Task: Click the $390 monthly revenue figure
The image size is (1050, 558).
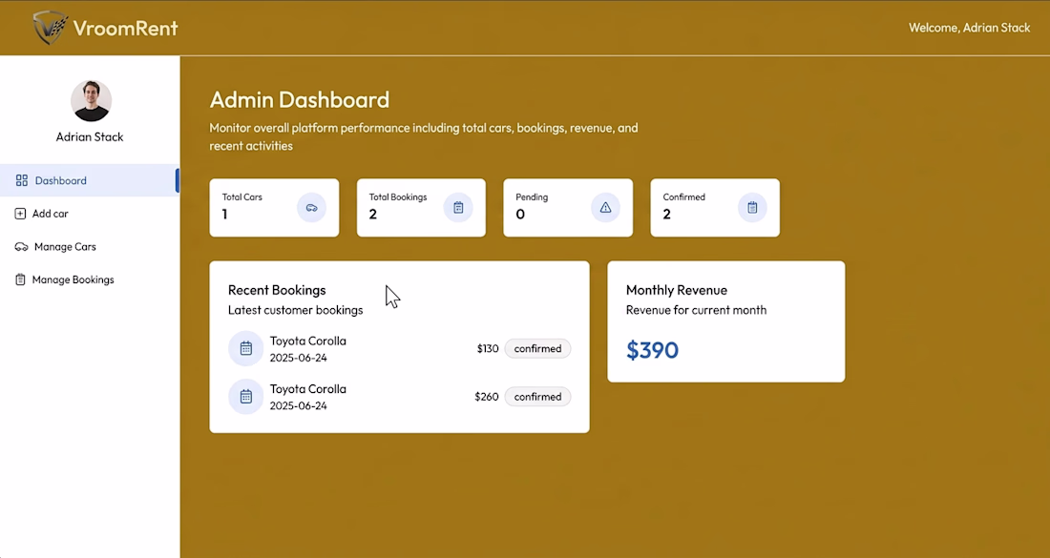Action: coord(652,350)
